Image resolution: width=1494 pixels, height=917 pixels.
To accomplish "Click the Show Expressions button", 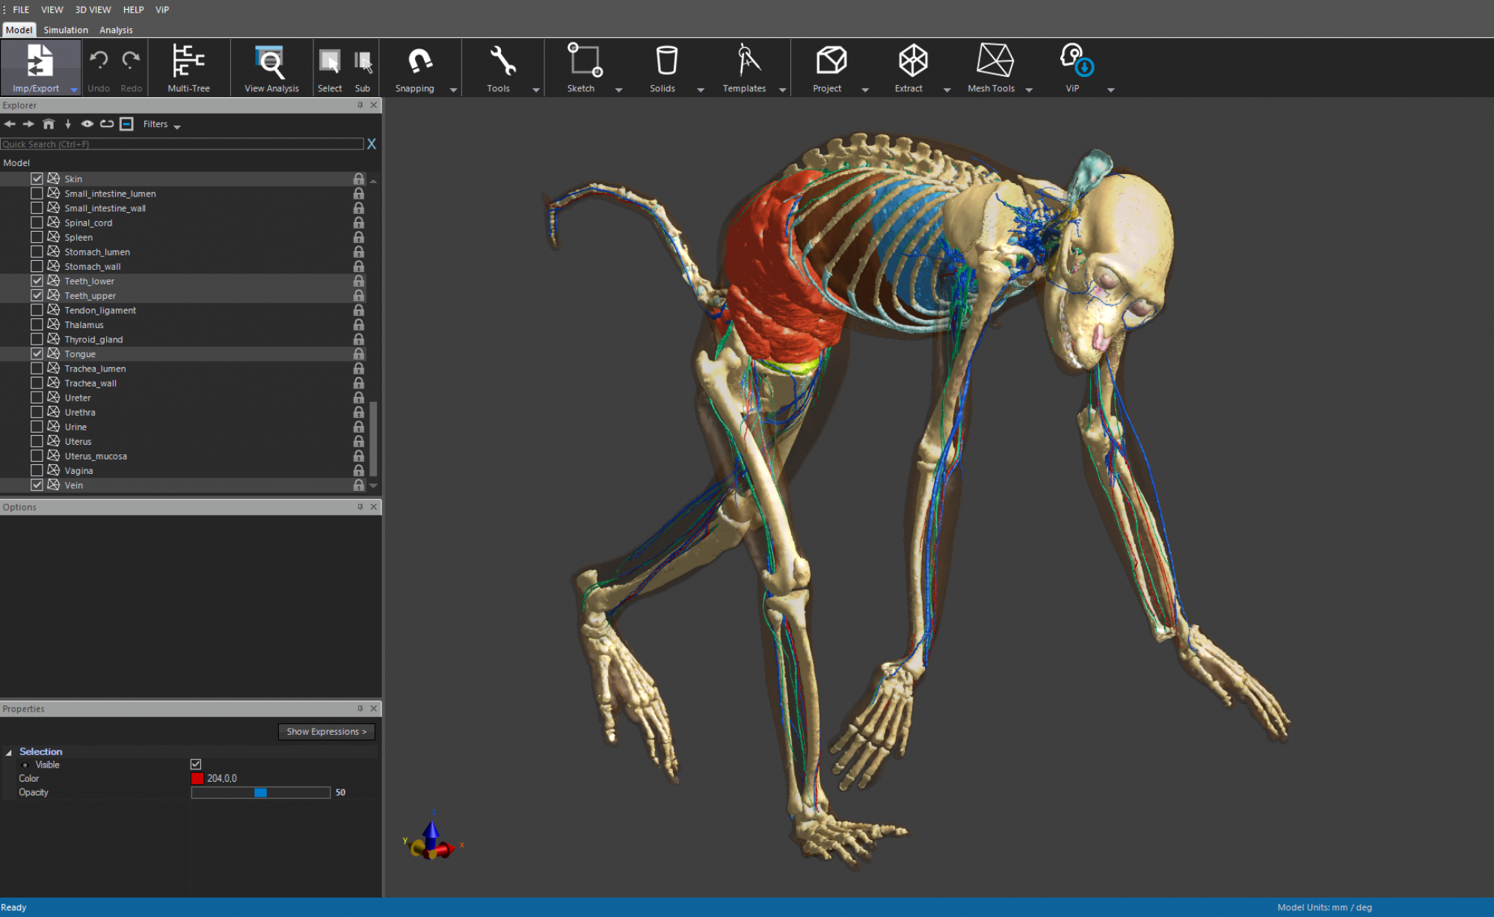I will (326, 732).
